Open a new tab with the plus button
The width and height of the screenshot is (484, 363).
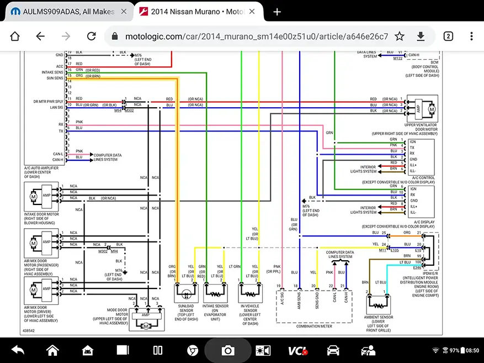pyautogui.click(x=277, y=12)
